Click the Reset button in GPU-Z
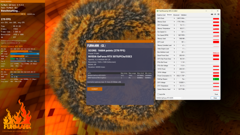The height and width of the screenshot is (135, 240). 216,94
